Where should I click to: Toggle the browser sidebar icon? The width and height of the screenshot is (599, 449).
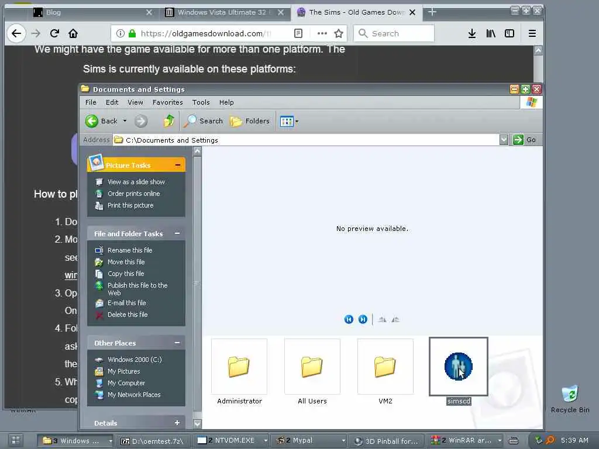[x=510, y=33]
